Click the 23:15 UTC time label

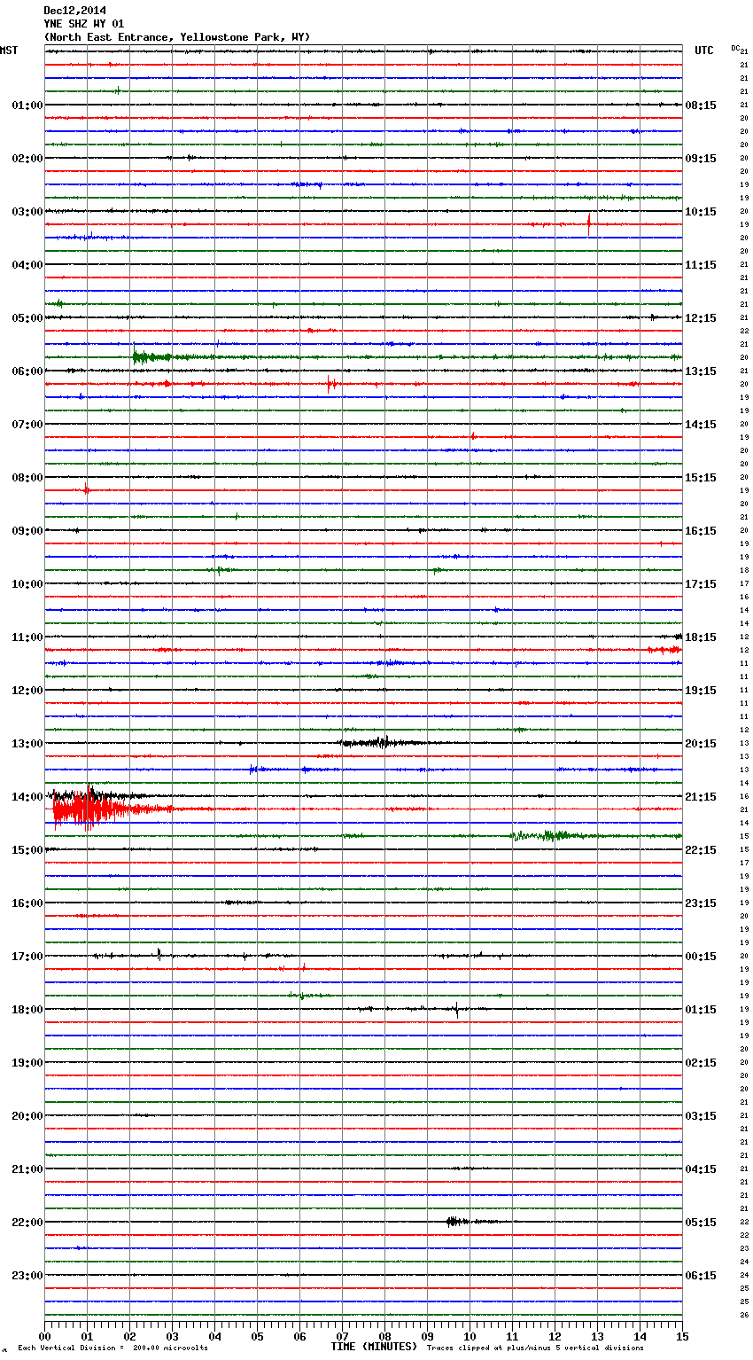pyautogui.click(x=701, y=903)
